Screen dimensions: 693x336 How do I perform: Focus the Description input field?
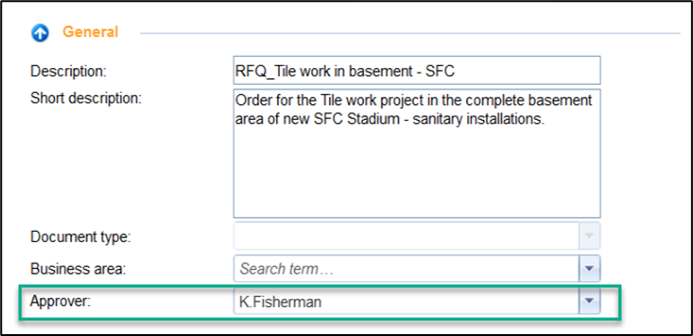(417, 70)
